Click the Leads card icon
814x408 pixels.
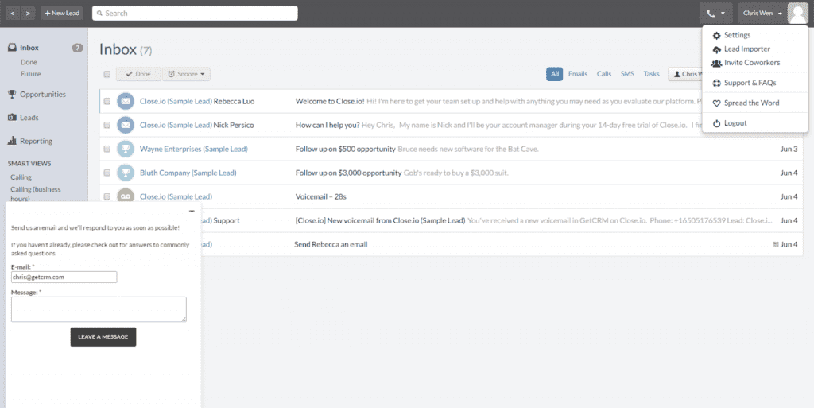pyautogui.click(x=12, y=118)
